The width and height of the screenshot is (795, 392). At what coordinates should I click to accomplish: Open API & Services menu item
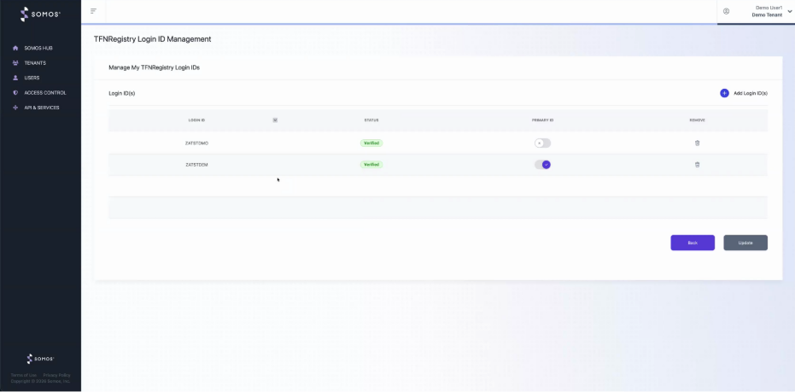click(x=42, y=108)
